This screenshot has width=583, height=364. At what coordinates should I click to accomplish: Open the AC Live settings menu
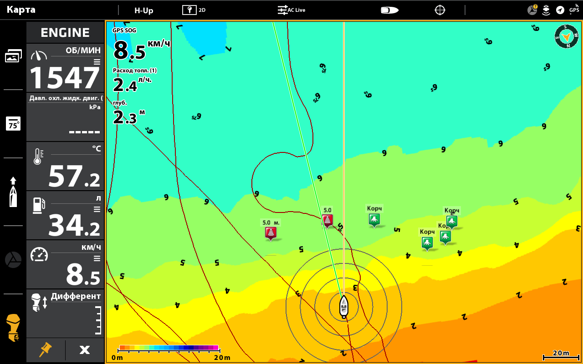coord(291,10)
